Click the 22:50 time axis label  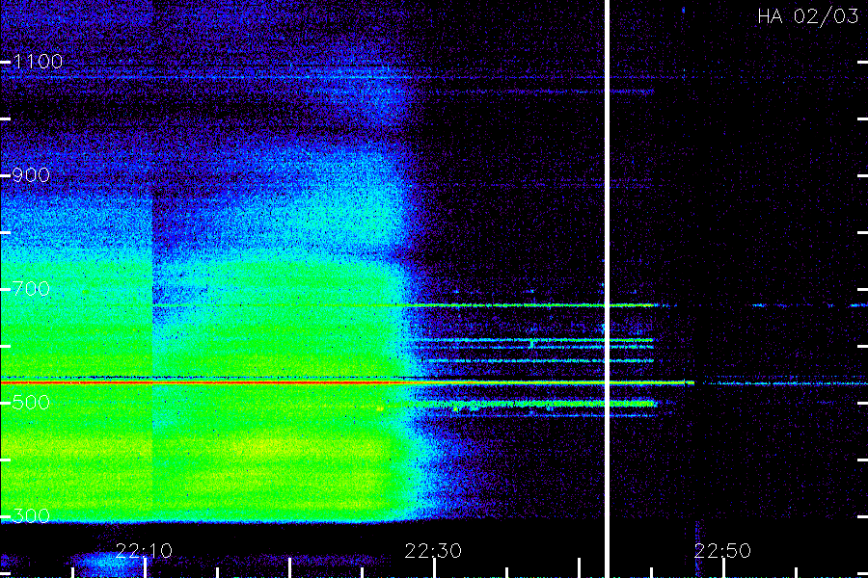click(722, 551)
